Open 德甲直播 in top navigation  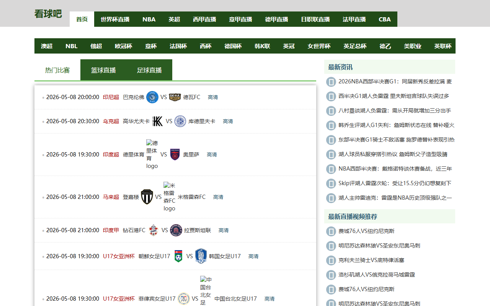(276, 19)
